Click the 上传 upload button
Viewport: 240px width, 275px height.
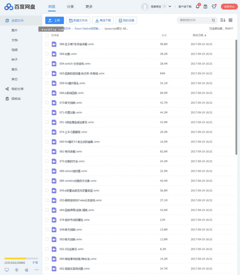(x=55, y=20)
